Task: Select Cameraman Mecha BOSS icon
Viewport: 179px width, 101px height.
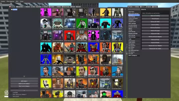Action: [x=70, y=24]
